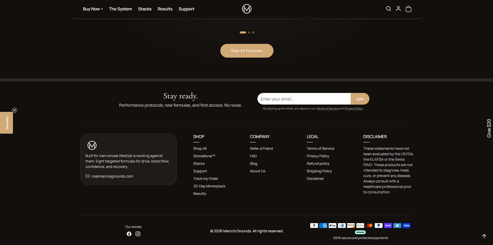The image size is (493, 245).
Task: Open the shopping bag cart icon
Action: click(408, 9)
